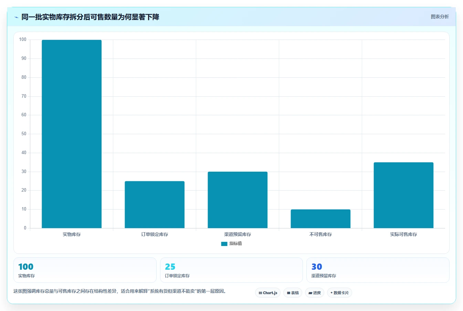Toggle the 指标值 legend item
This screenshot has width=463, height=311.
231,244
